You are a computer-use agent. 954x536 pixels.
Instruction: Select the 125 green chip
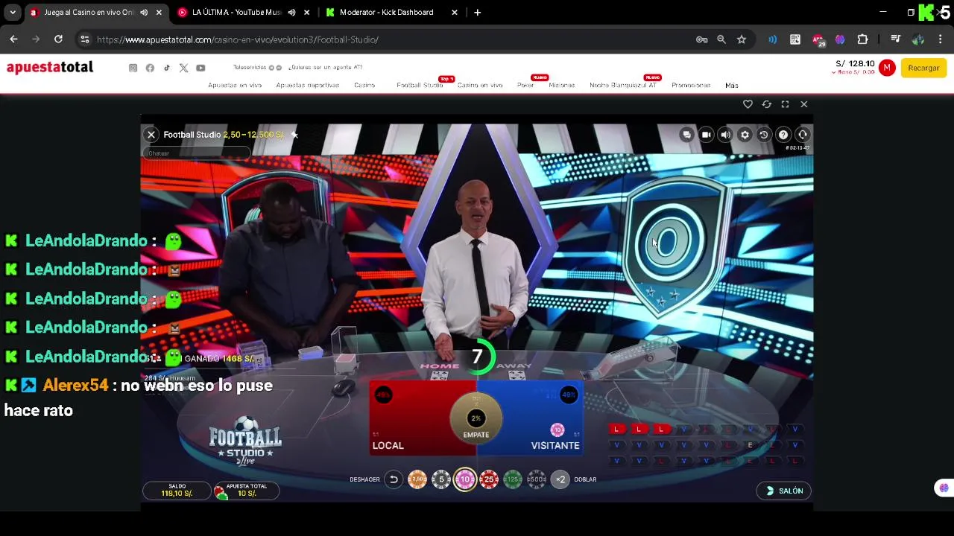pos(513,479)
